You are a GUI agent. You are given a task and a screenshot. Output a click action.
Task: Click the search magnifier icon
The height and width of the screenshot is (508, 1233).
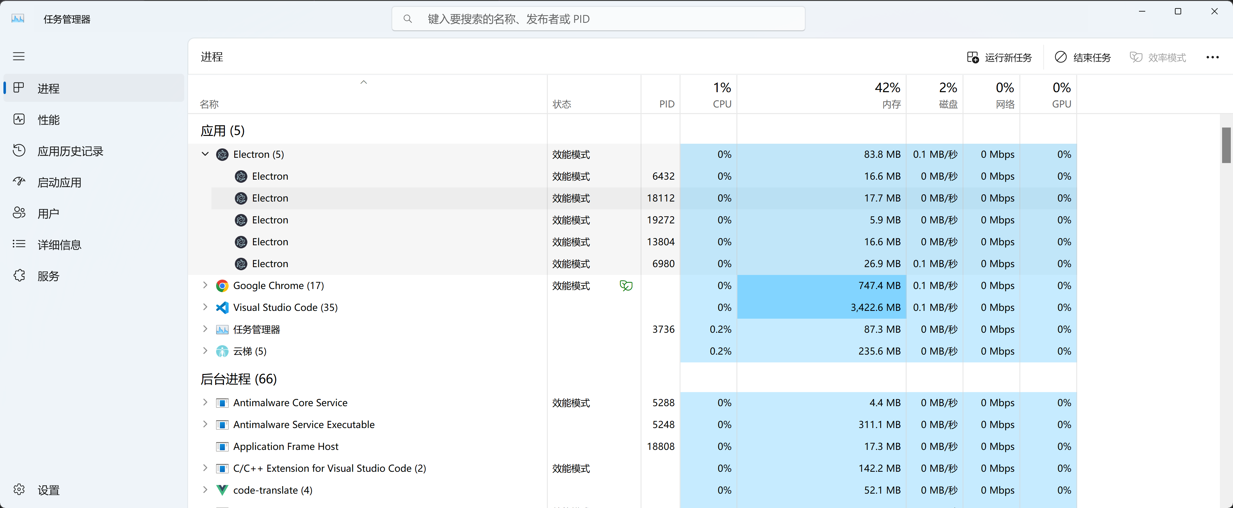point(407,19)
